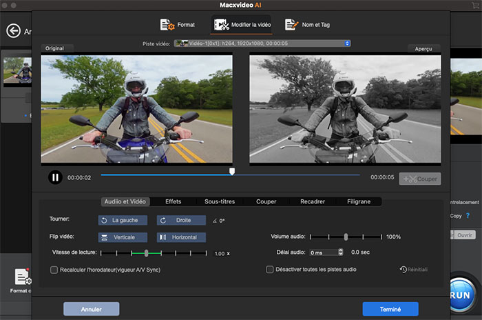Click the Original label
Image resolution: width=482 pixels, height=320 pixels.
pyautogui.click(x=54, y=48)
